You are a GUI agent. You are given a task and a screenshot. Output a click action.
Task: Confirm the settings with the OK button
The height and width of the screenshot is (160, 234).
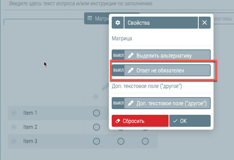point(190,121)
